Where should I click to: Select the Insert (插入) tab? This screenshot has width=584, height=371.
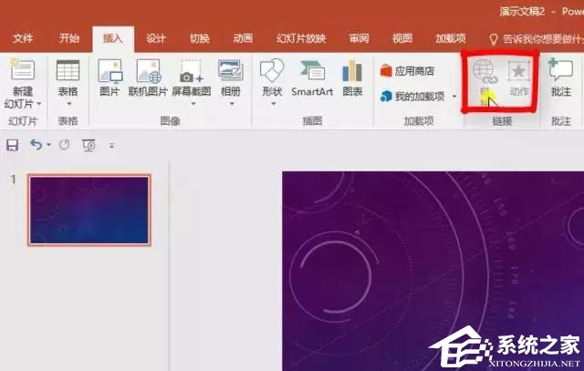[x=113, y=38]
